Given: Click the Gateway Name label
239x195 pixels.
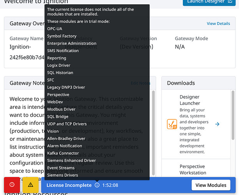Looking at the screenshot, I should 27,39.
